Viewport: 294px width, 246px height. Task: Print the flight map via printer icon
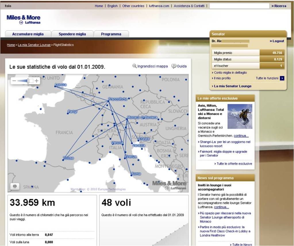[x=15, y=186]
